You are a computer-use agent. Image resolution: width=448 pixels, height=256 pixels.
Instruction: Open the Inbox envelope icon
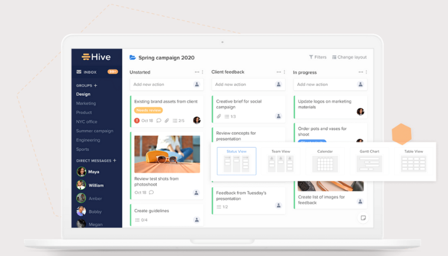point(79,72)
